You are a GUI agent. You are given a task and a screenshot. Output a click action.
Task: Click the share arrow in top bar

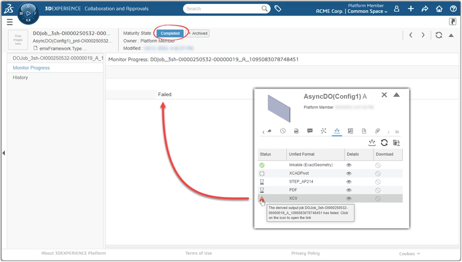(x=425, y=9)
